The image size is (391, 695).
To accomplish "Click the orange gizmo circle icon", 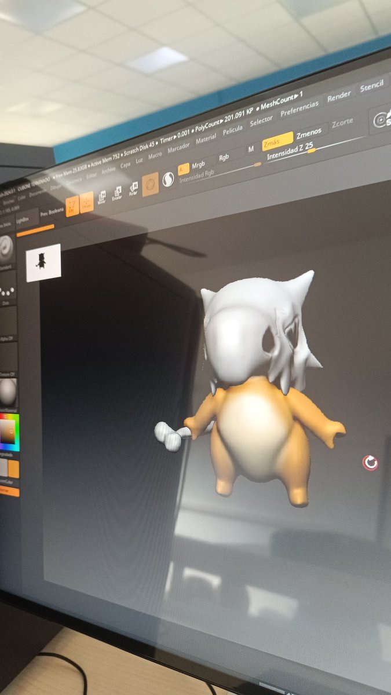I will [151, 184].
